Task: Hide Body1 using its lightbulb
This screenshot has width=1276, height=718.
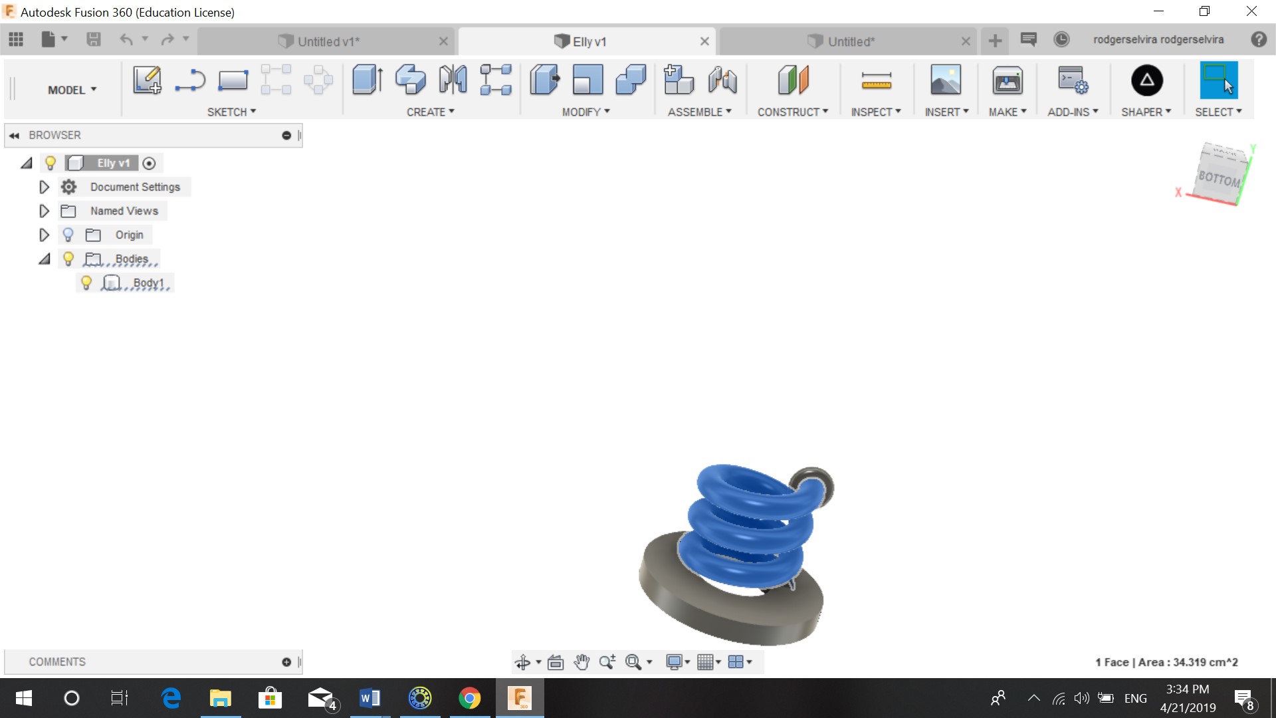Action: (86, 283)
